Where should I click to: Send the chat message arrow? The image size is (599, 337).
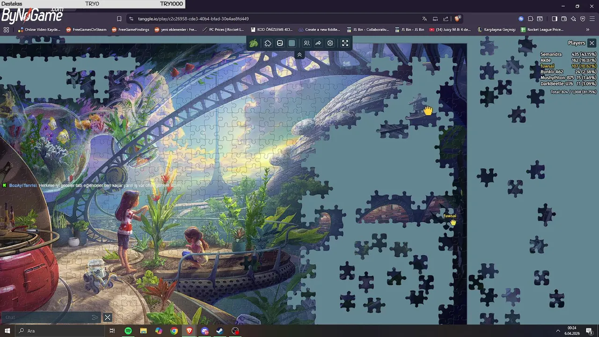pos(95,317)
